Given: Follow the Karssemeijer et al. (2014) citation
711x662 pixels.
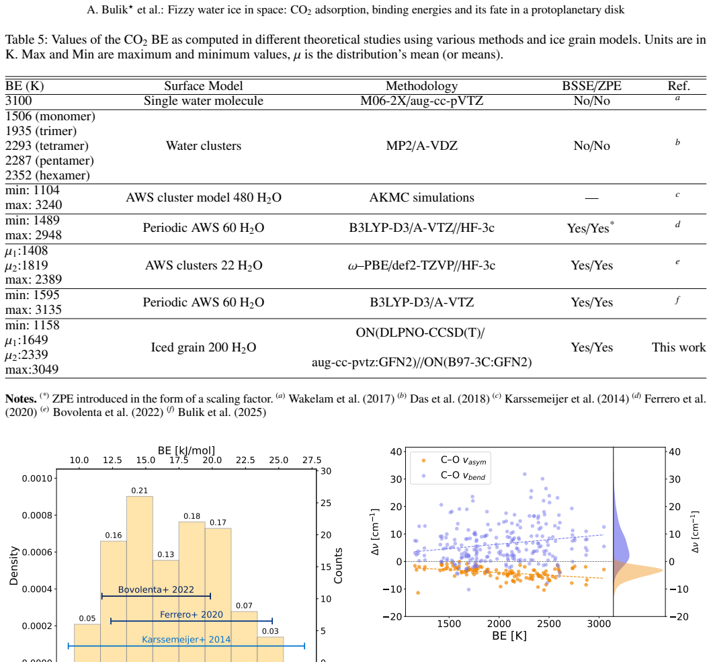Looking at the screenshot, I should tap(567, 399).
